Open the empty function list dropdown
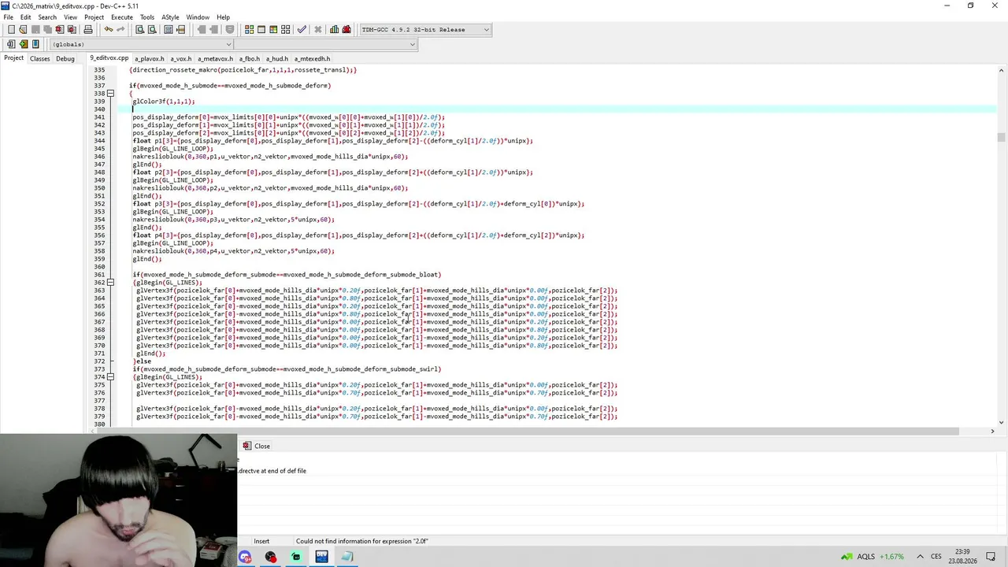 (x=325, y=44)
